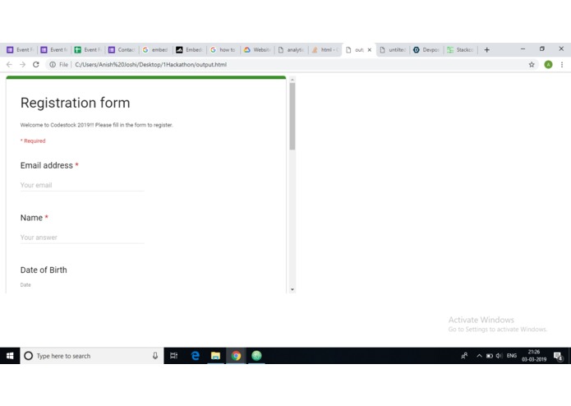Click 'Welcome to Codestock 2019' description
Screen dimensions: 571x406
point(96,125)
